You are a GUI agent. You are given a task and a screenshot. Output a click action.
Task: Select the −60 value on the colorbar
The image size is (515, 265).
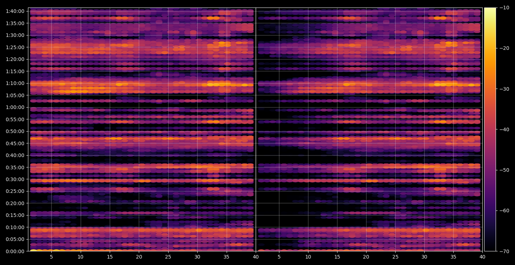point(504,210)
